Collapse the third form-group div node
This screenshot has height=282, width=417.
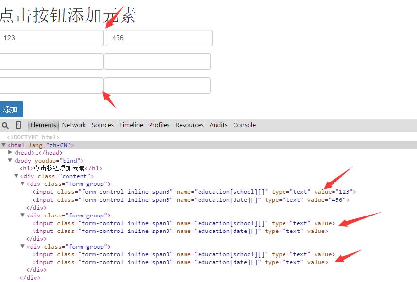pyautogui.click(x=23, y=246)
